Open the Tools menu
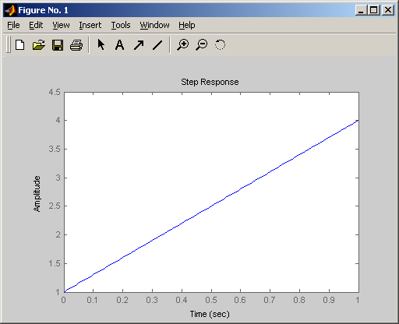The height and width of the screenshot is (324, 399). (121, 25)
